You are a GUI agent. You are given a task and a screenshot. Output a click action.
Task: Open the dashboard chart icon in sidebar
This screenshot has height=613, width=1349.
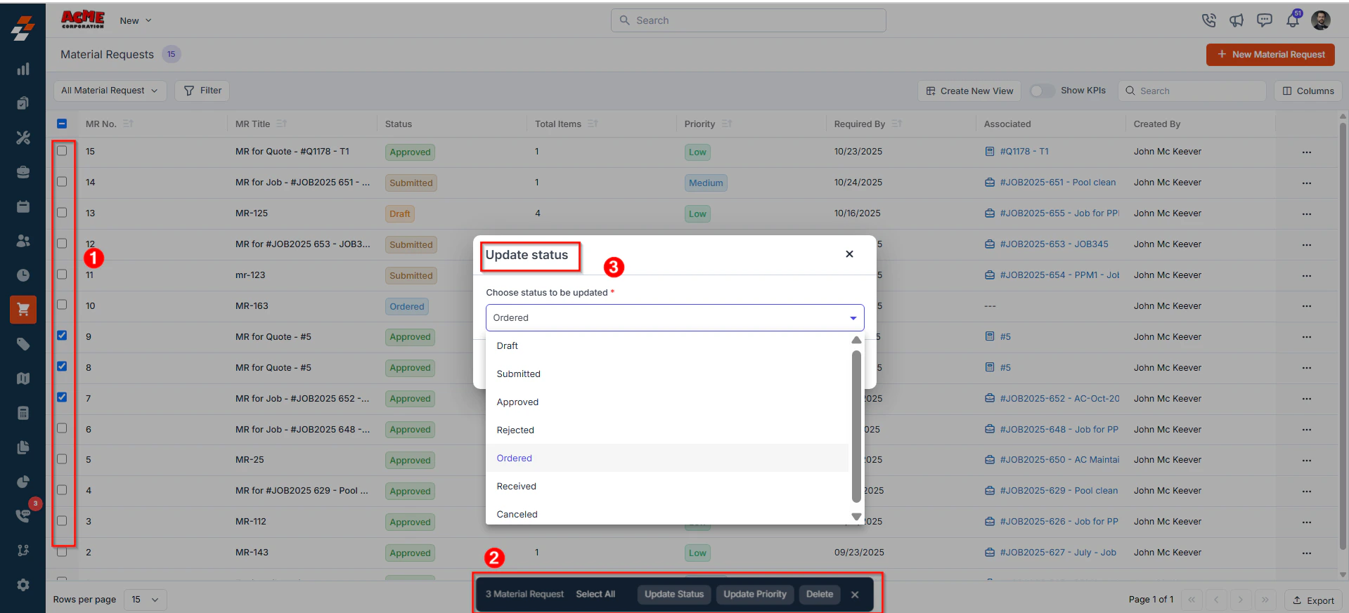pyautogui.click(x=23, y=69)
